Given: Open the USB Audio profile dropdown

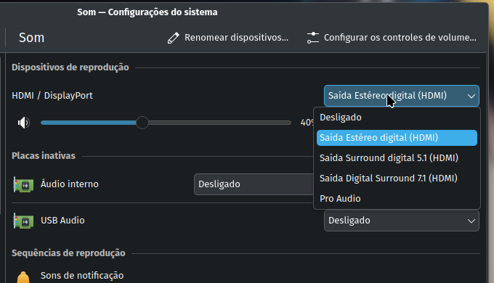Looking at the screenshot, I should coord(401,221).
